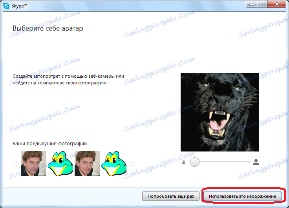Select the second man portrait thumbnail
The image size is (289, 208).
87,164
